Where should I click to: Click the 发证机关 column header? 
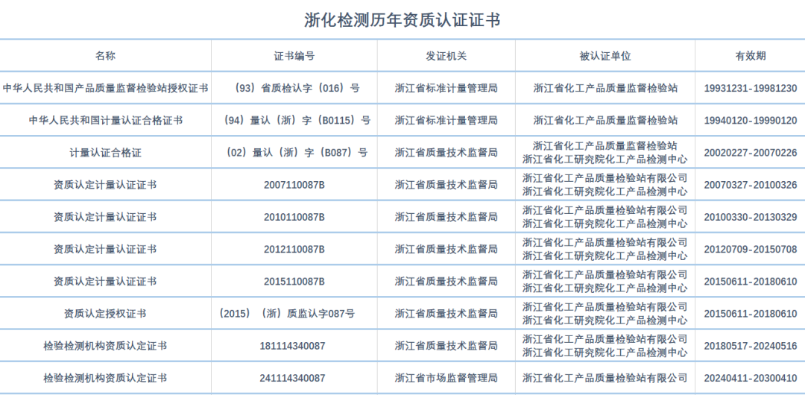point(446,56)
